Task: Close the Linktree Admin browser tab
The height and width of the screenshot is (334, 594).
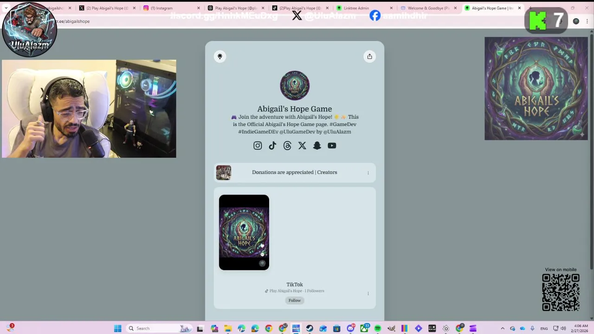Action: (x=391, y=8)
